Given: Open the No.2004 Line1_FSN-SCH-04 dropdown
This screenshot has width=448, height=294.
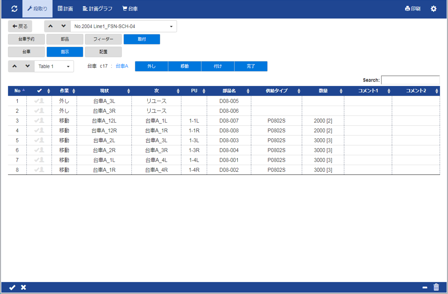Looking at the screenshot, I should [x=123, y=26].
